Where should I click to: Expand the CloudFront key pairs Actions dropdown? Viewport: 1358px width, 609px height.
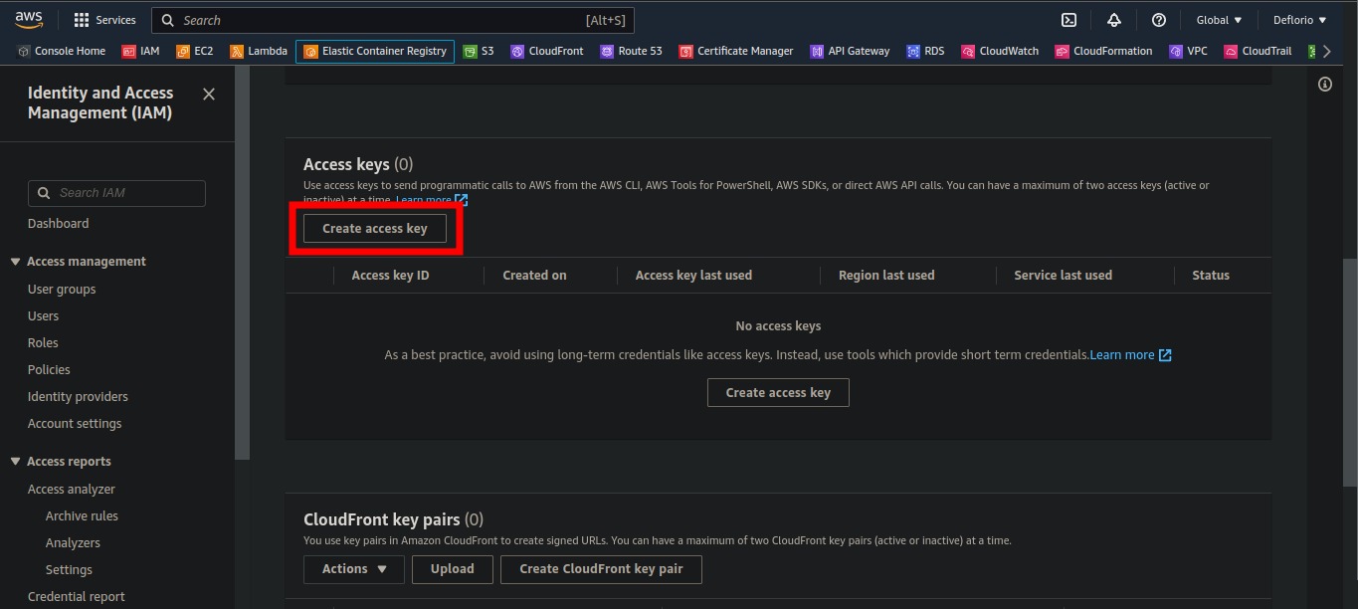[354, 569]
